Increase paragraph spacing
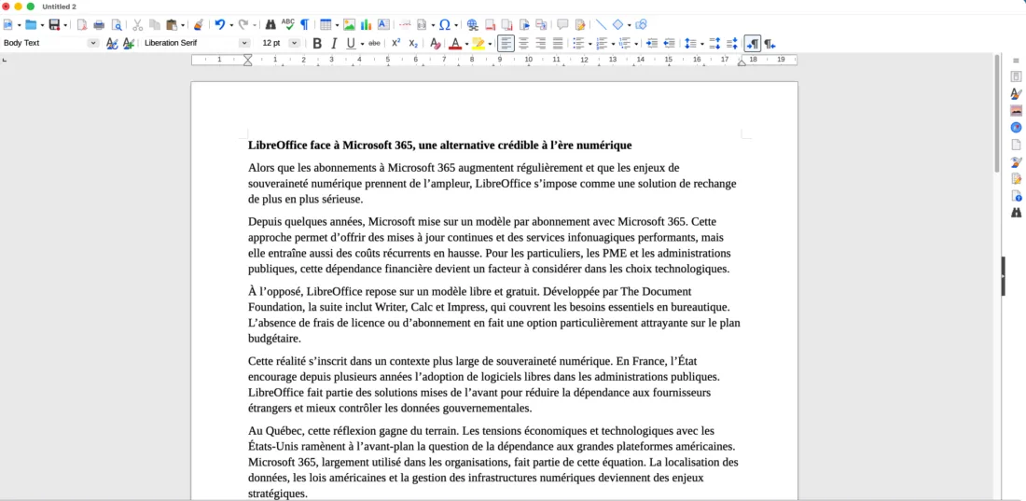Viewport: 1026px width, 501px height. coord(714,43)
